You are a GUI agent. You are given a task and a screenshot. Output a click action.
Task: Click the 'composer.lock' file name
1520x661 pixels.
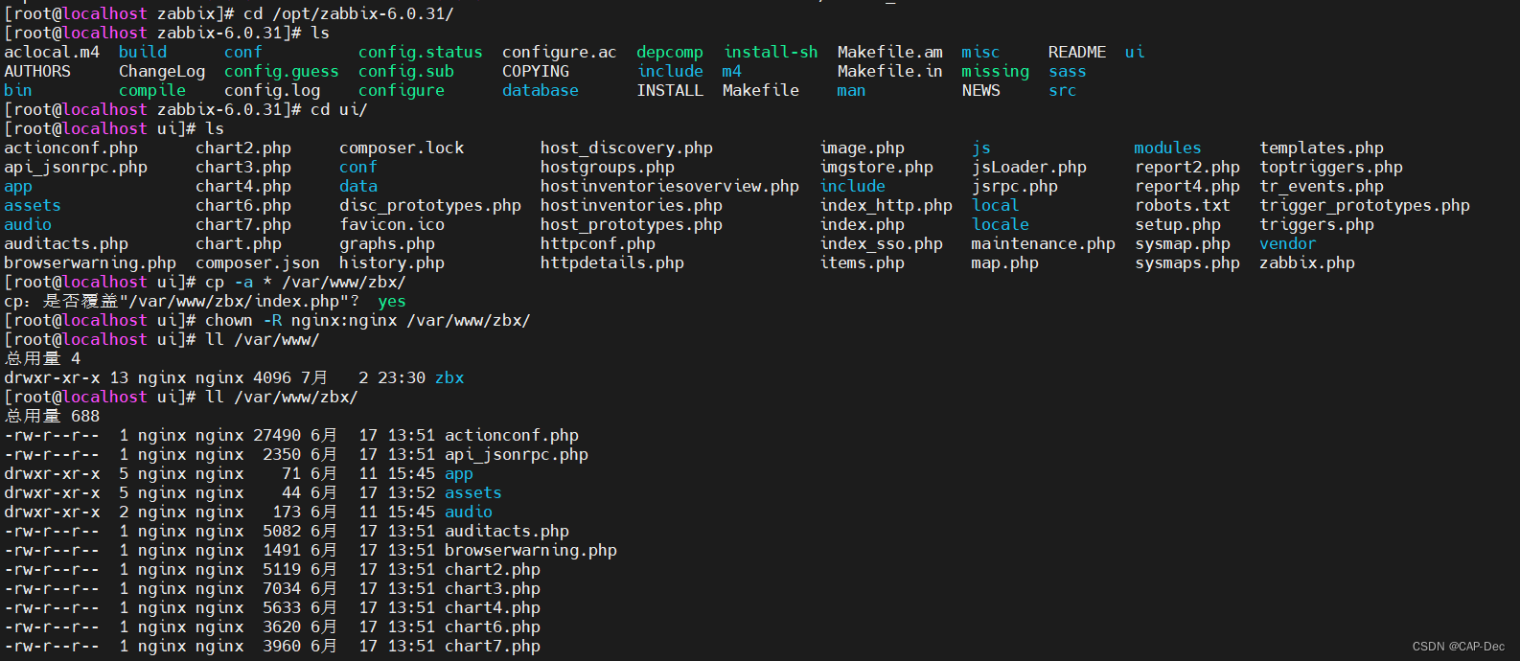402,148
